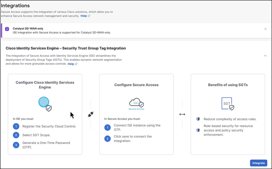Click the Configure Secure Access card heading
Image resolution: width=272 pixels, height=169 pixels.
click(136, 85)
